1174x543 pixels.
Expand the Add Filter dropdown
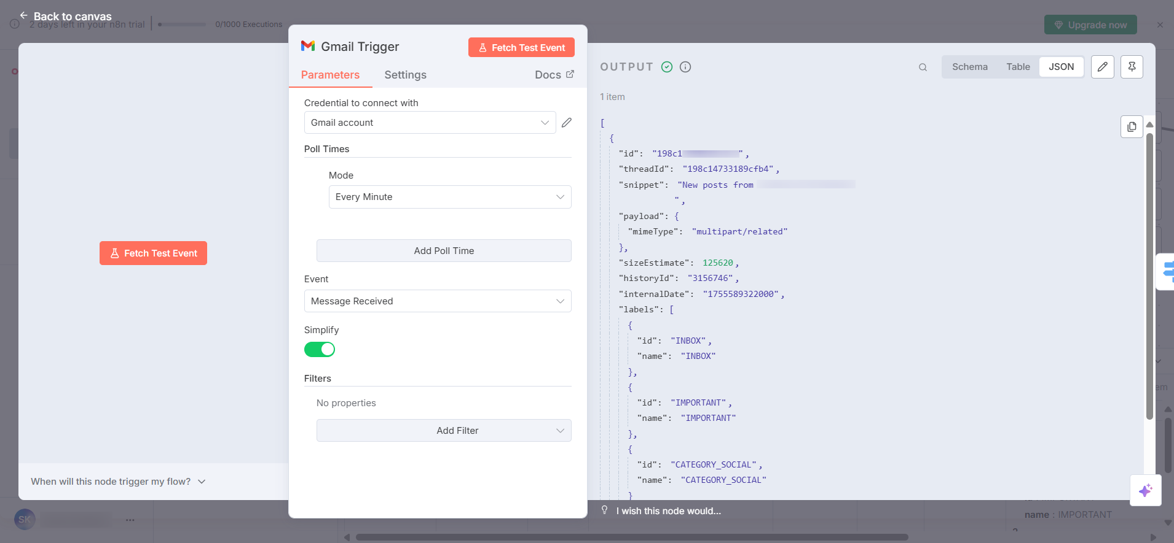[x=444, y=431]
